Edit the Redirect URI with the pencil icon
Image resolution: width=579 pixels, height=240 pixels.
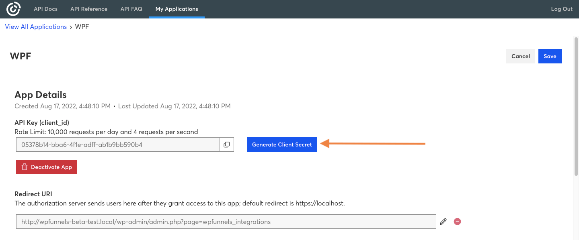[x=443, y=222]
